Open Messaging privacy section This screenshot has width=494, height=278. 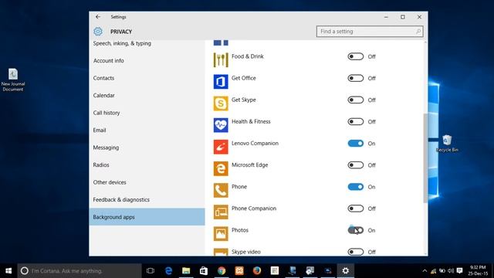tap(106, 147)
